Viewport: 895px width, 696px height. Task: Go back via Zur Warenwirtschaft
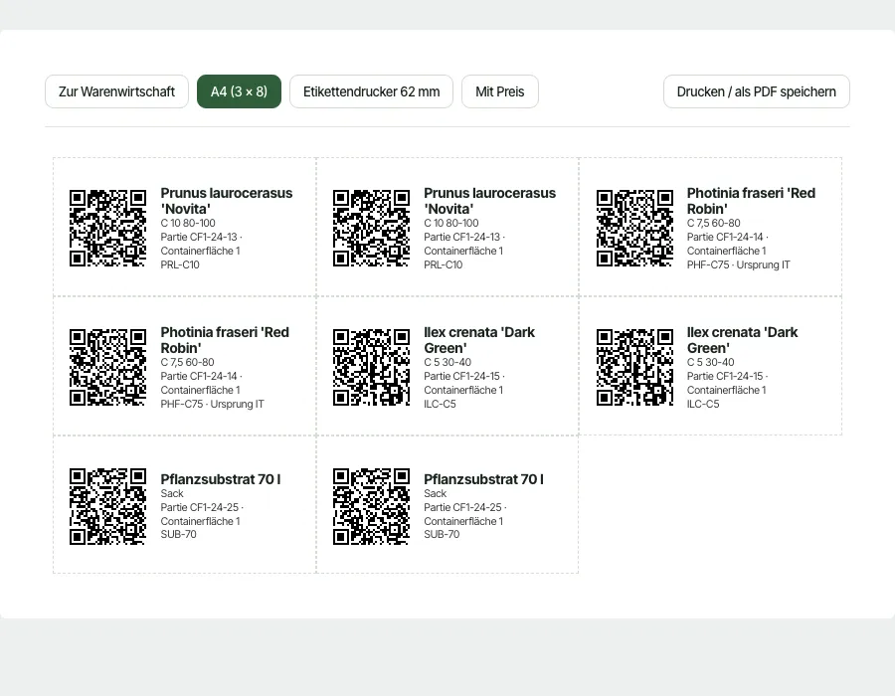[116, 91]
